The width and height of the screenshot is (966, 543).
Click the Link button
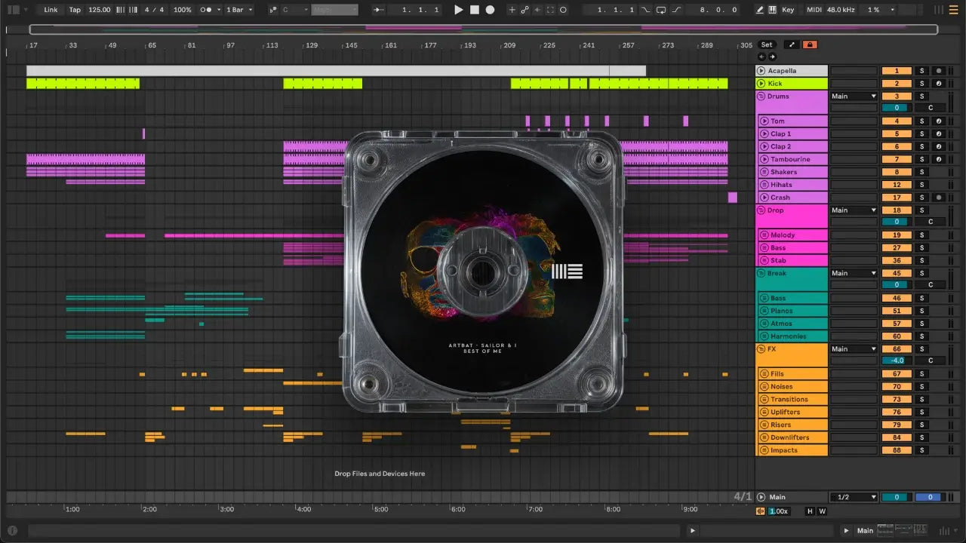(x=51, y=10)
